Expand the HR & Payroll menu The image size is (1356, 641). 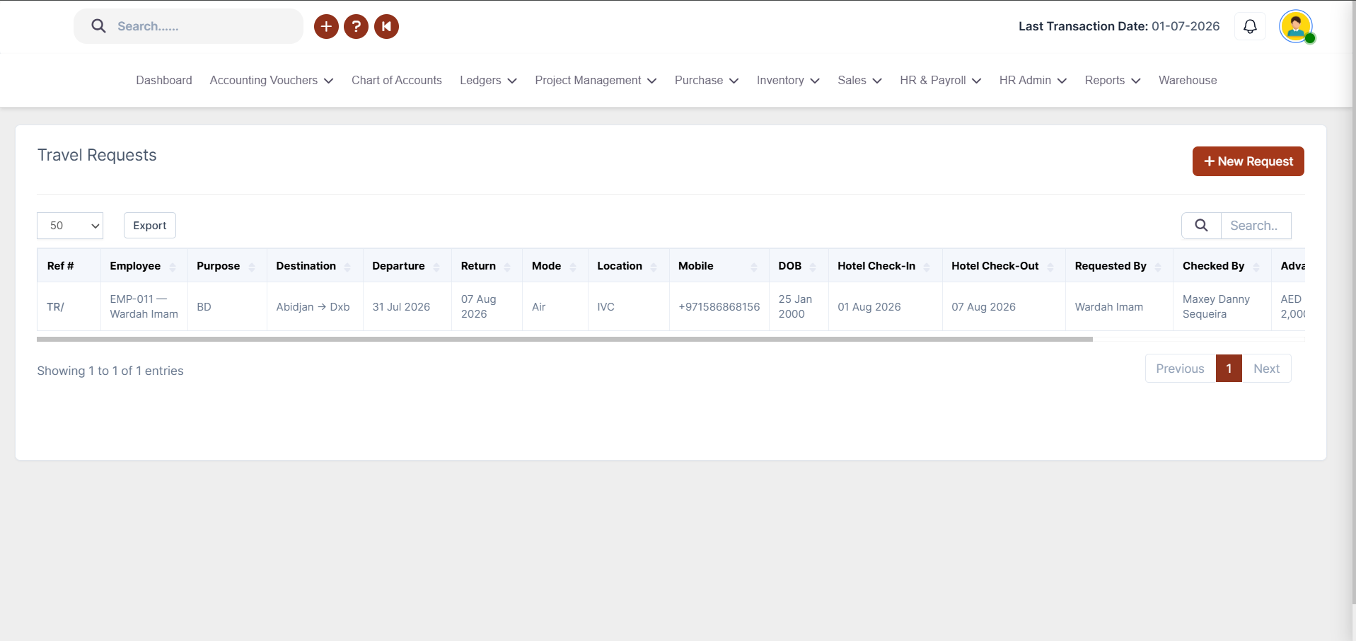coord(940,81)
